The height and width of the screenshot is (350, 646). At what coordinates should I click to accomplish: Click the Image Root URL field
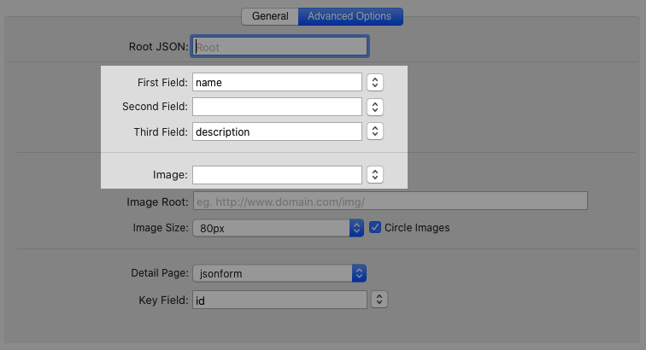coord(390,201)
